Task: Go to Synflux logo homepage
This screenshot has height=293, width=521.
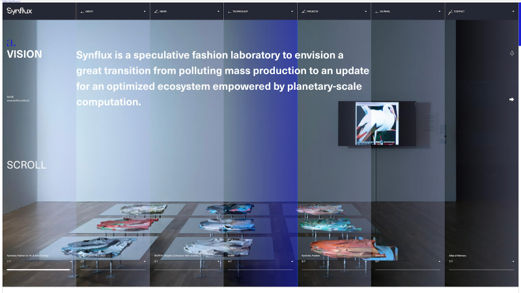Action: [20, 11]
